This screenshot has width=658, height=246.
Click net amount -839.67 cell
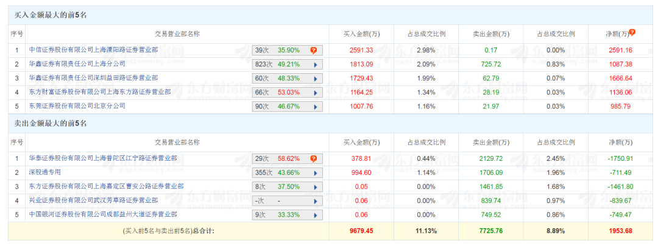(x=620, y=201)
